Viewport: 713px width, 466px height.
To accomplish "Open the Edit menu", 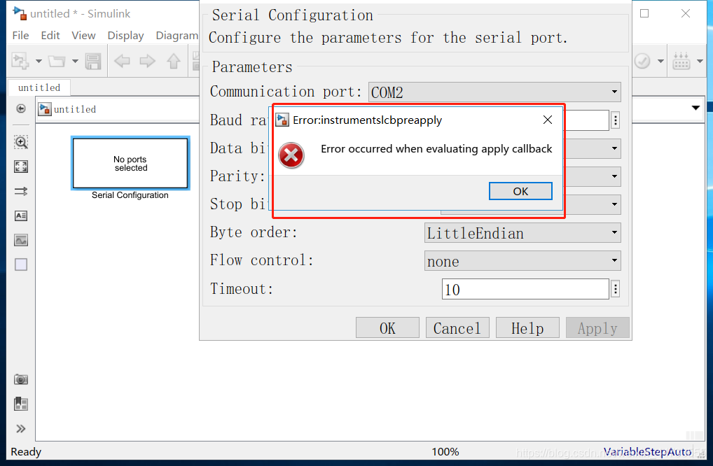I will pos(50,36).
